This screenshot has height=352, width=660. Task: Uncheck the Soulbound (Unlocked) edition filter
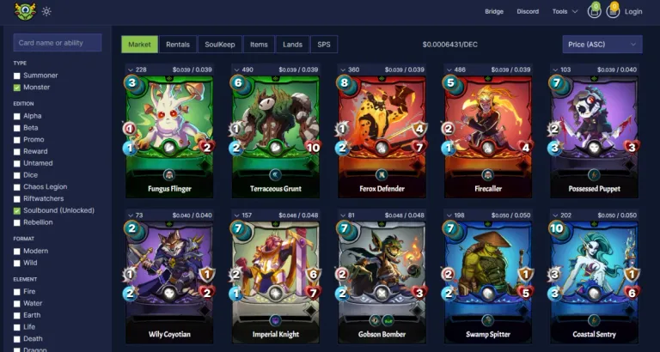17,210
